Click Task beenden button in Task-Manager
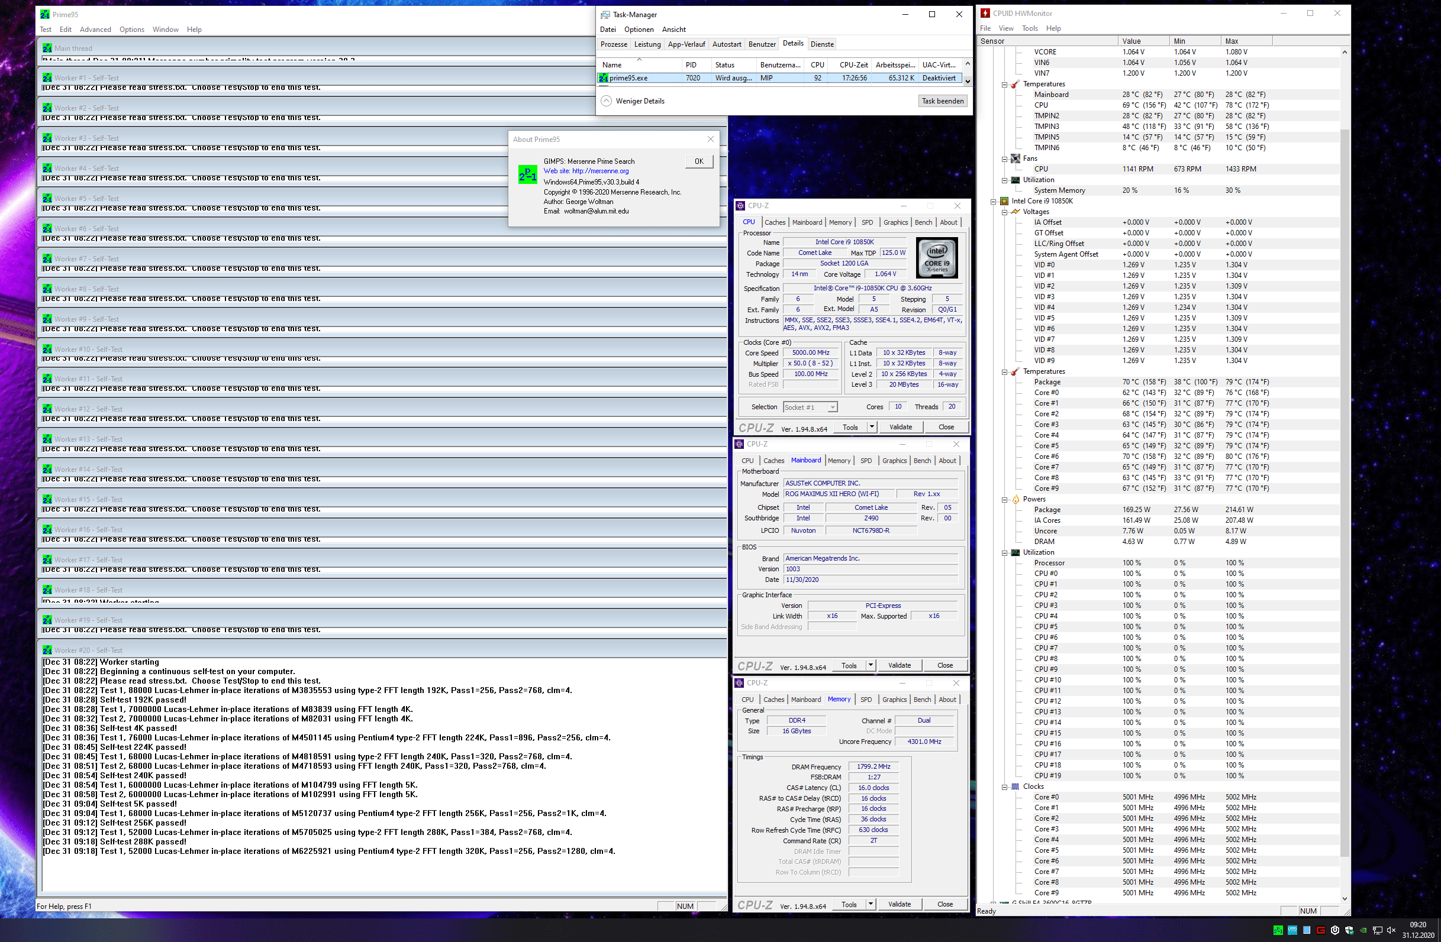This screenshot has width=1441, height=942. pos(942,101)
